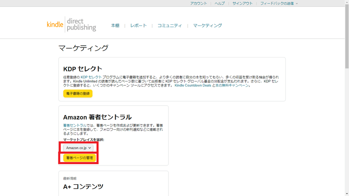
Task: Click the scrollbar down arrow
Action: [x=347, y=194]
